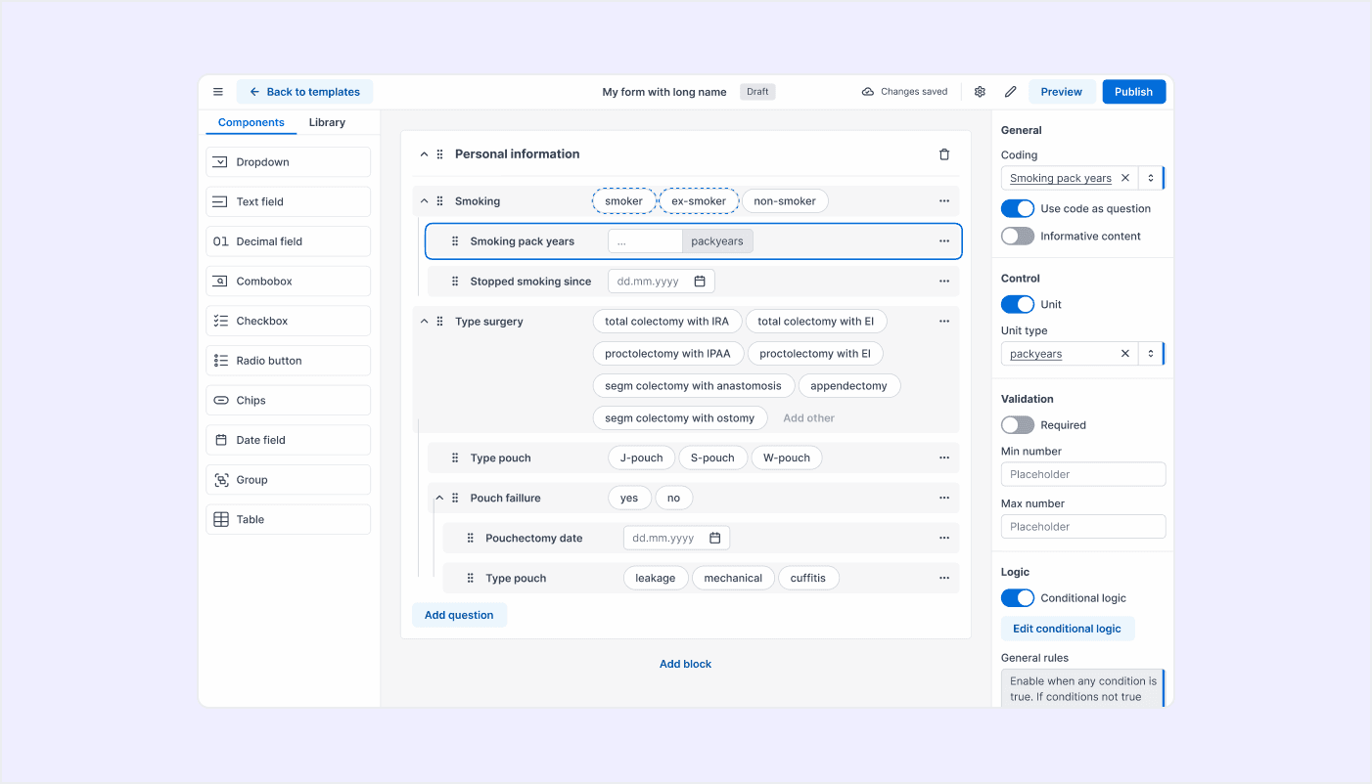Click drag handle of Type surgery question
The width and height of the screenshot is (1372, 784).
(x=439, y=322)
